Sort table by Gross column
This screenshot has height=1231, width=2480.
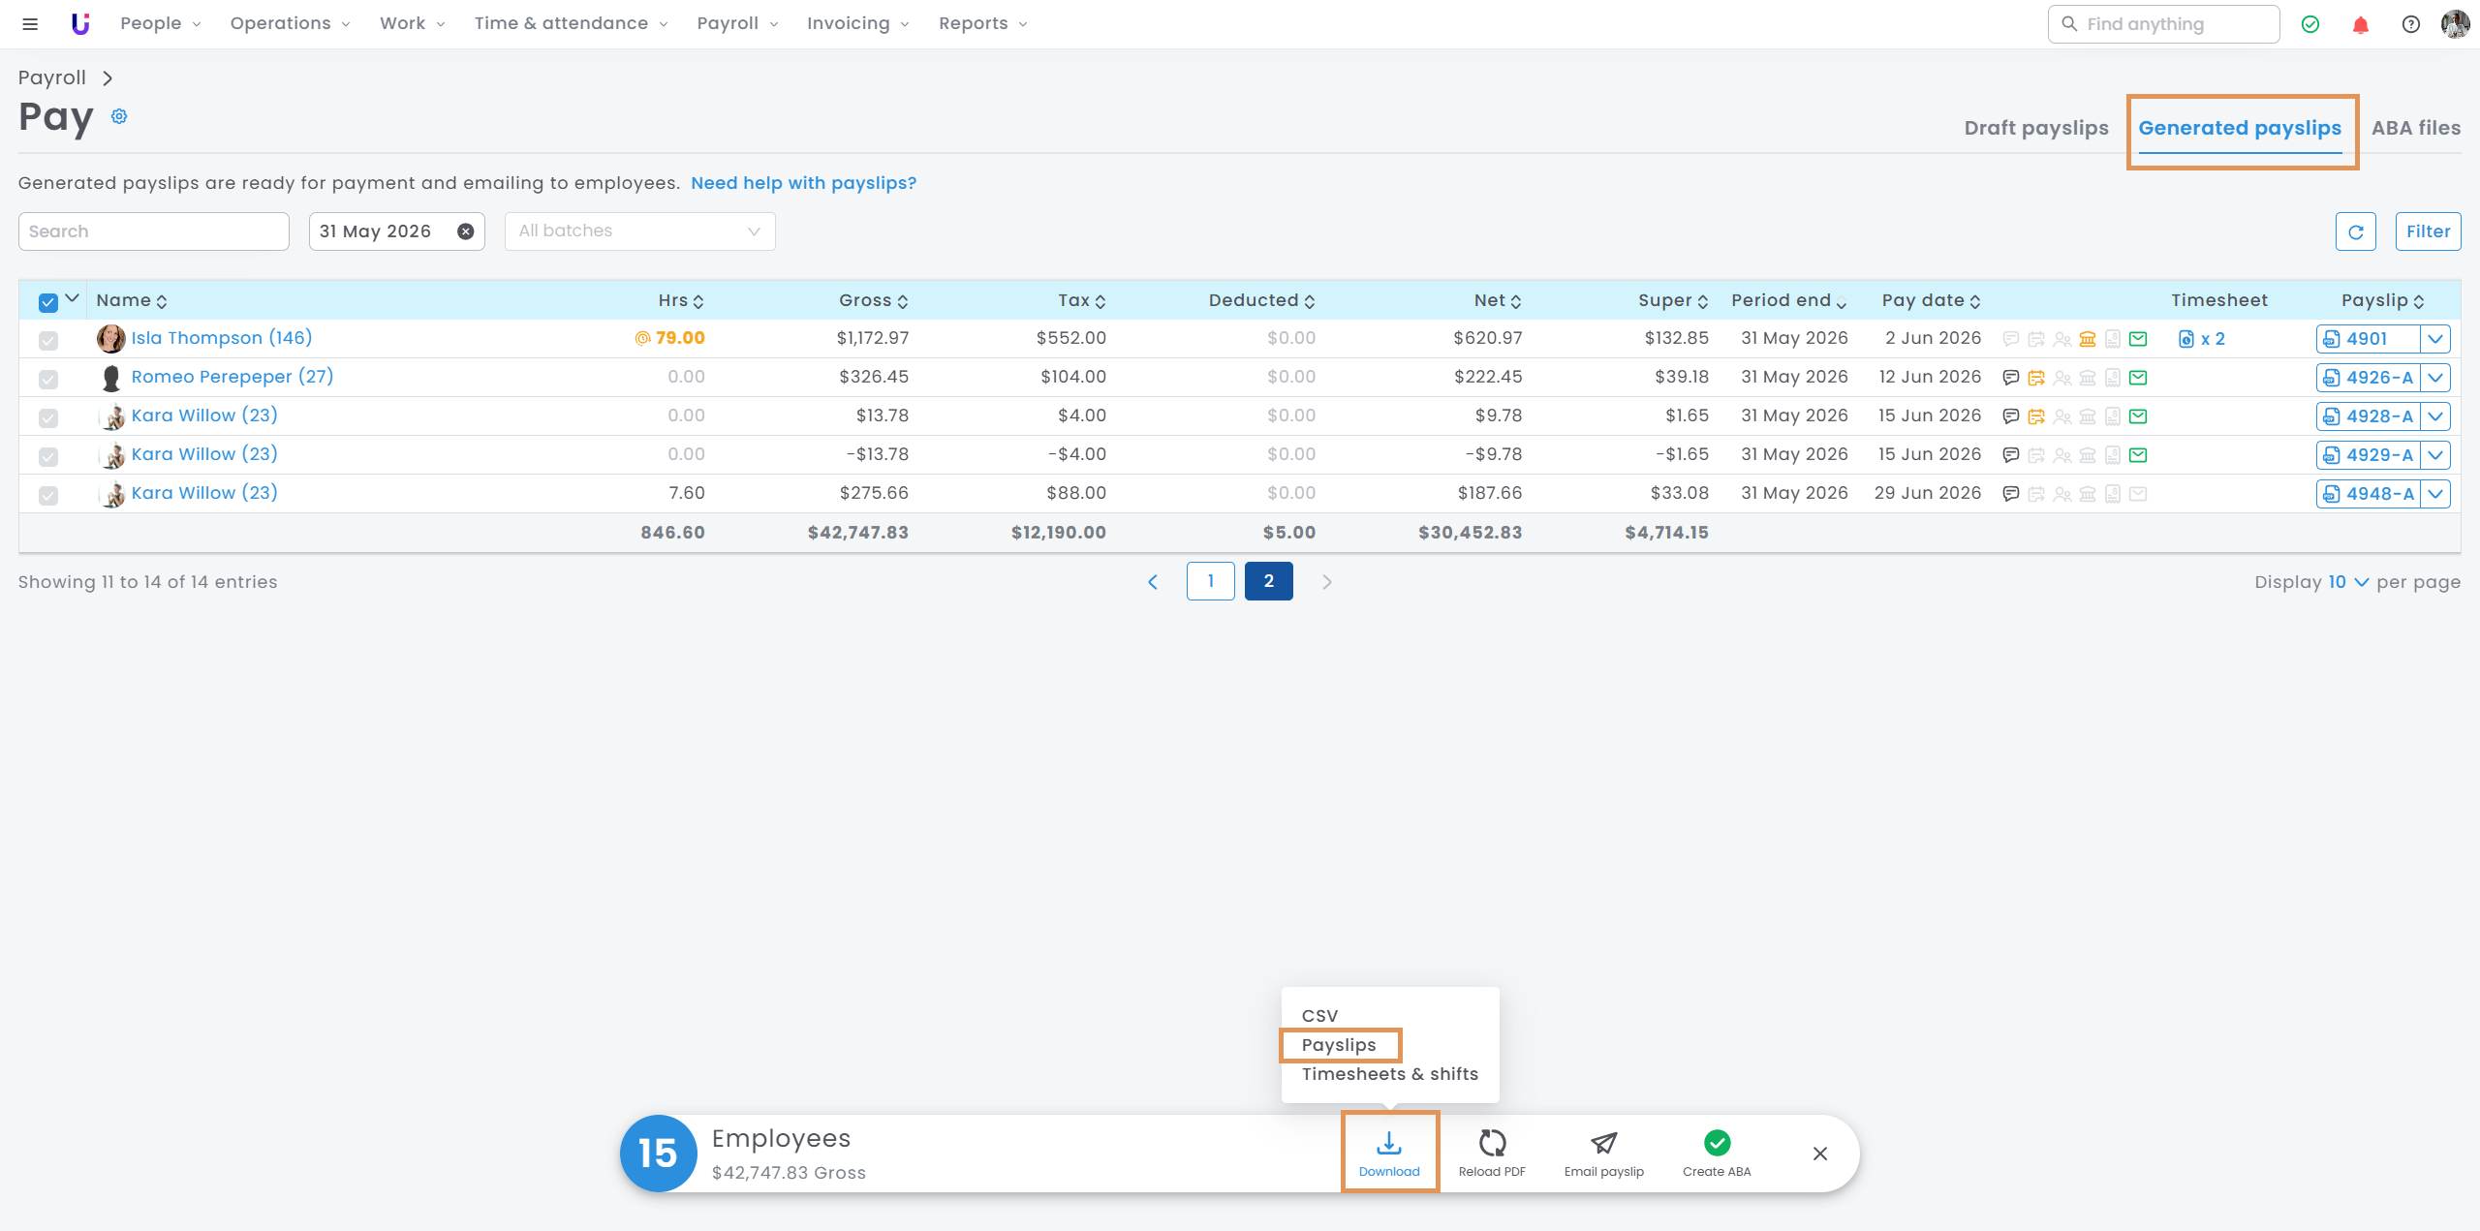point(874,300)
